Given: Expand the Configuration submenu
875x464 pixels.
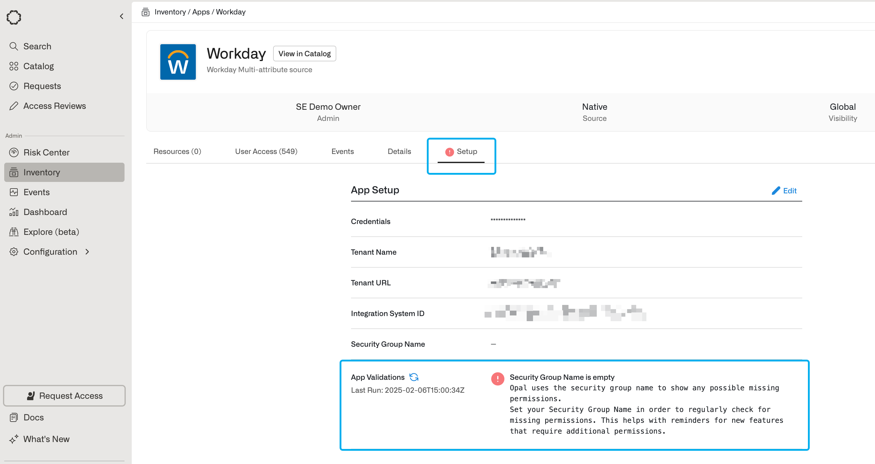Looking at the screenshot, I should [50, 252].
